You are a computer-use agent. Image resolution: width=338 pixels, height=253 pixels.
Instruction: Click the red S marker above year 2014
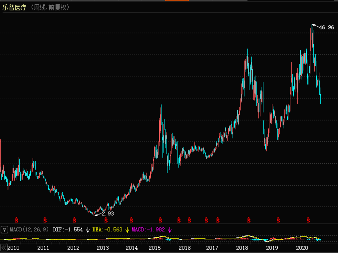(x=132, y=220)
